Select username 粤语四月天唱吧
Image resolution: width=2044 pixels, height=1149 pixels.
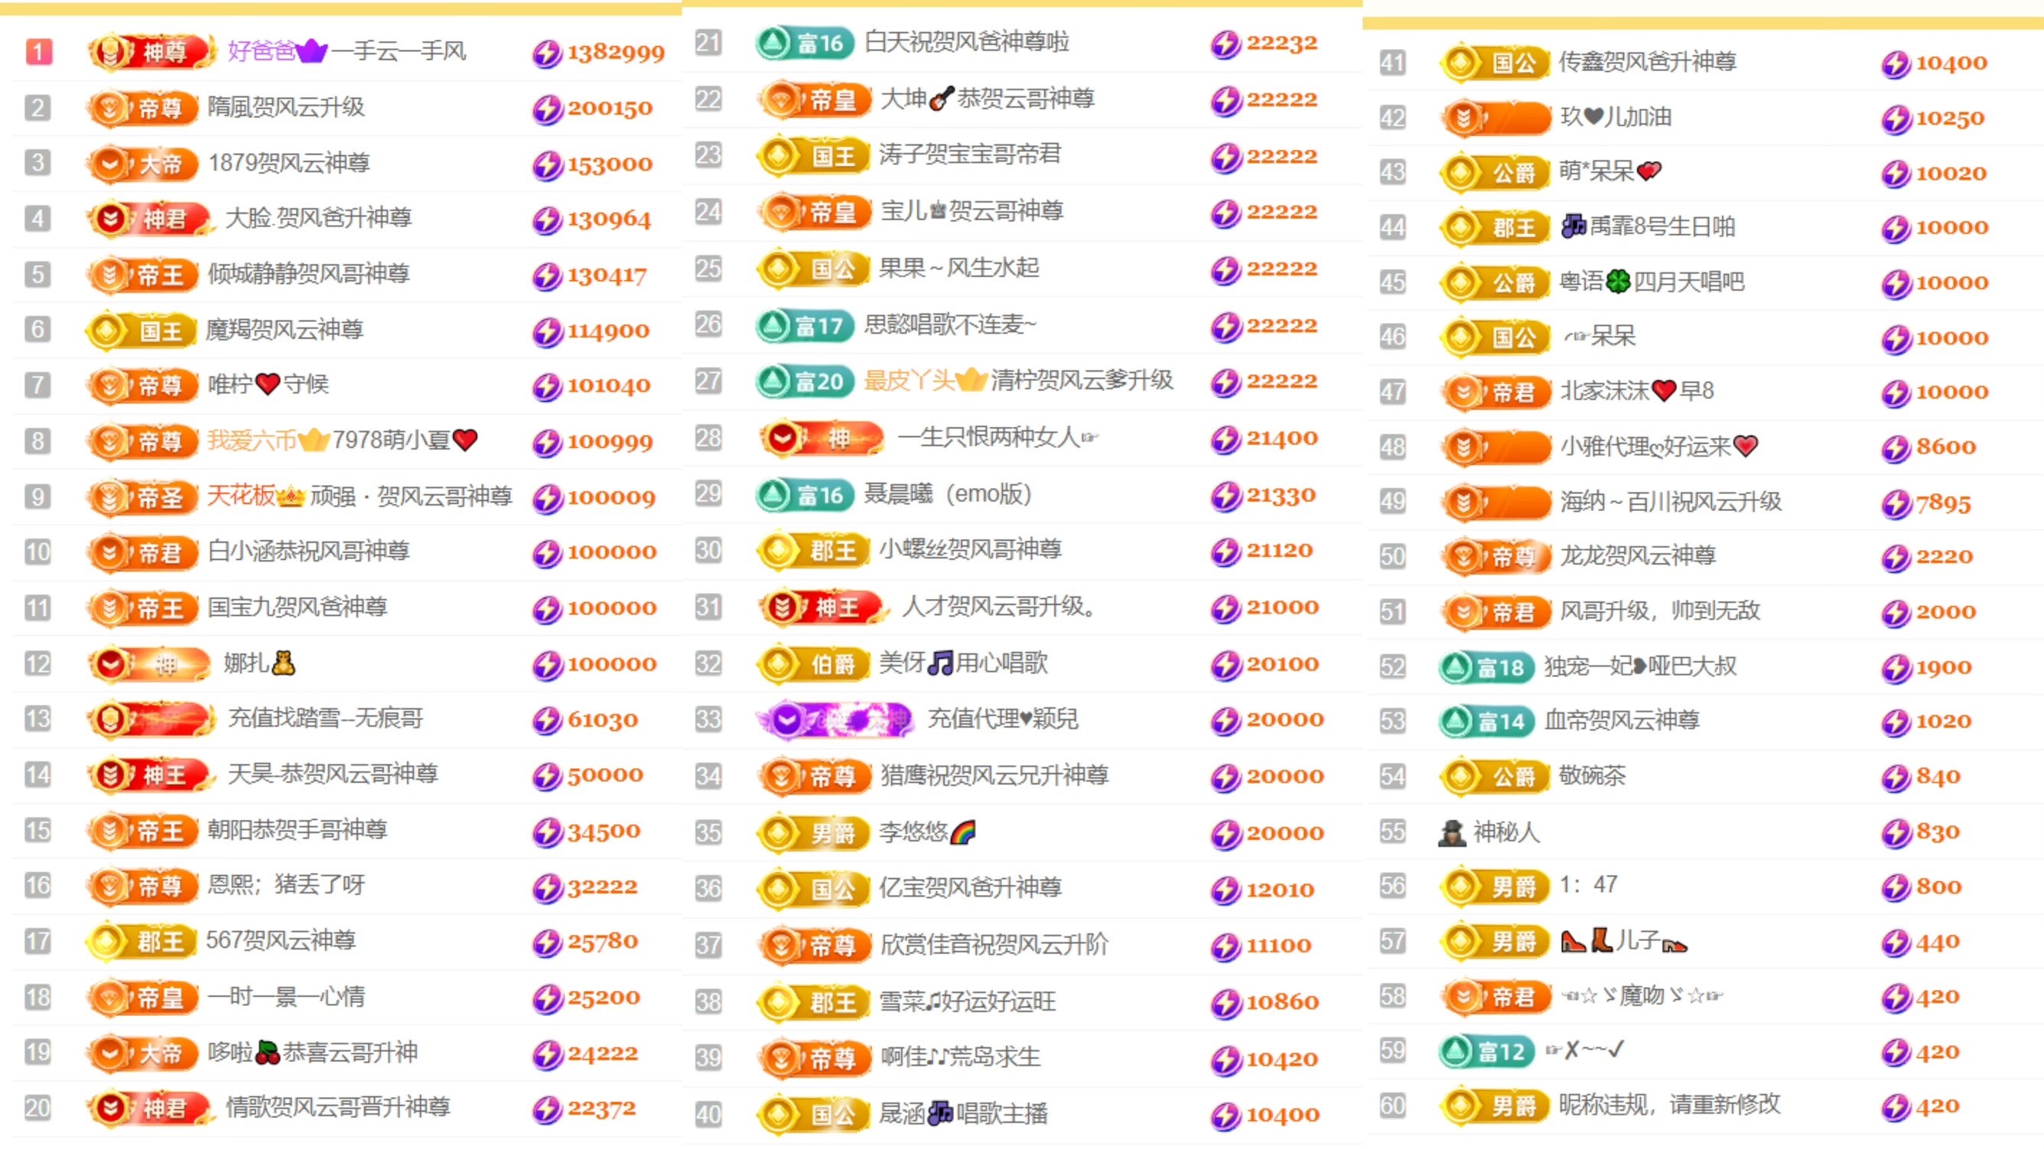click(x=1652, y=282)
